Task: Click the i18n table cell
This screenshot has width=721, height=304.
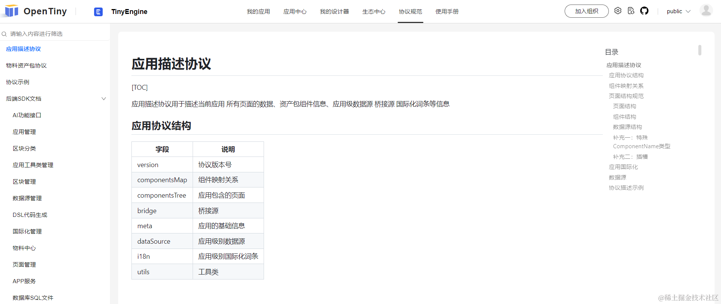Action: coord(162,256)
